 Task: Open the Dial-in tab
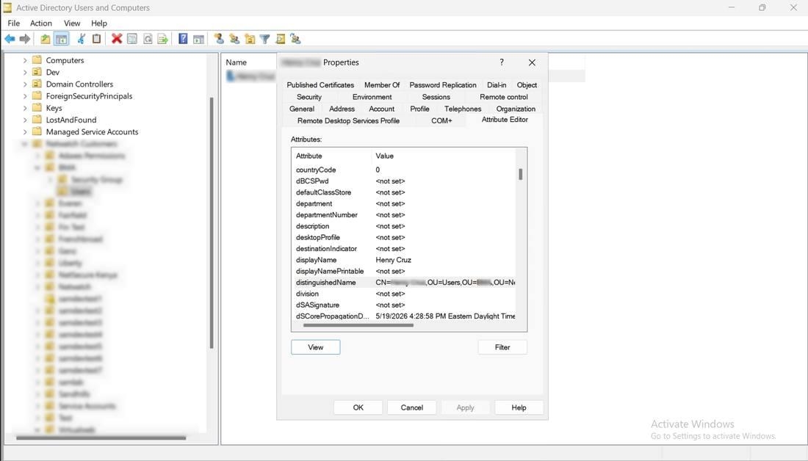(x=497, y=85)
